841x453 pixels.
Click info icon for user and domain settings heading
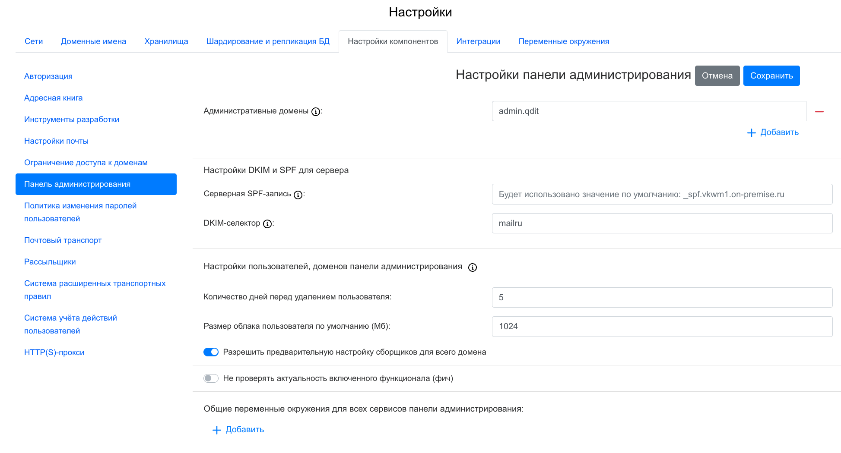pyautogui.click(x=473, y=267)
